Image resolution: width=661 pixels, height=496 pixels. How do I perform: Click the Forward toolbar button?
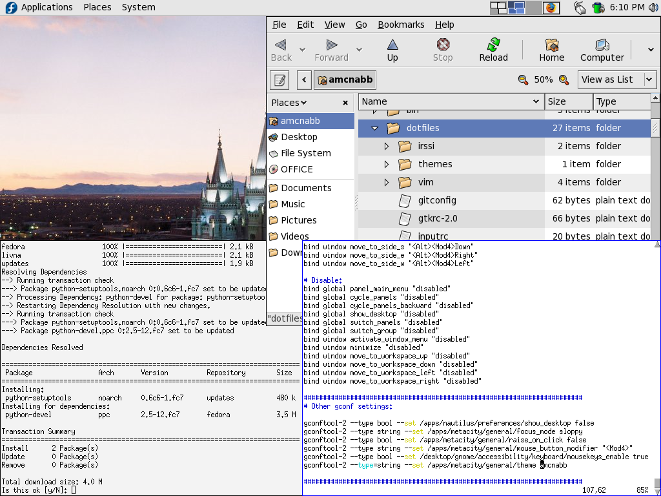[x=331, y=50]
